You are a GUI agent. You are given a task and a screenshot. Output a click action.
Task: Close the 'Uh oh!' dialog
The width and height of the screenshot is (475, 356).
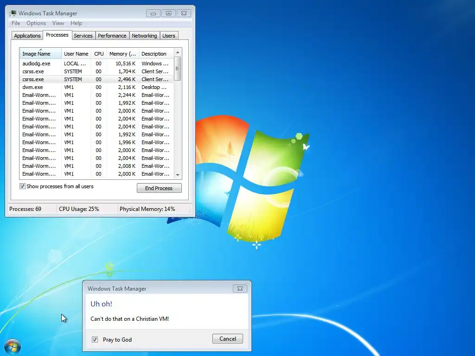coord(240,288)
